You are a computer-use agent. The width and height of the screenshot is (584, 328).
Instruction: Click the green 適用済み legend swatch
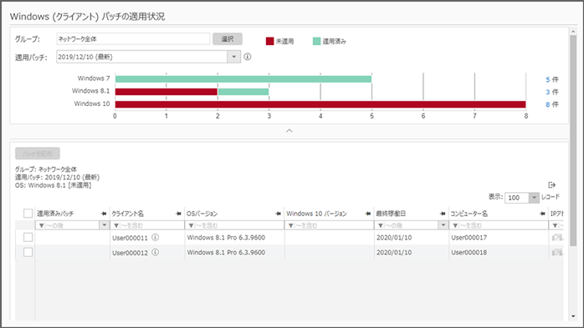tap(316, 41)
